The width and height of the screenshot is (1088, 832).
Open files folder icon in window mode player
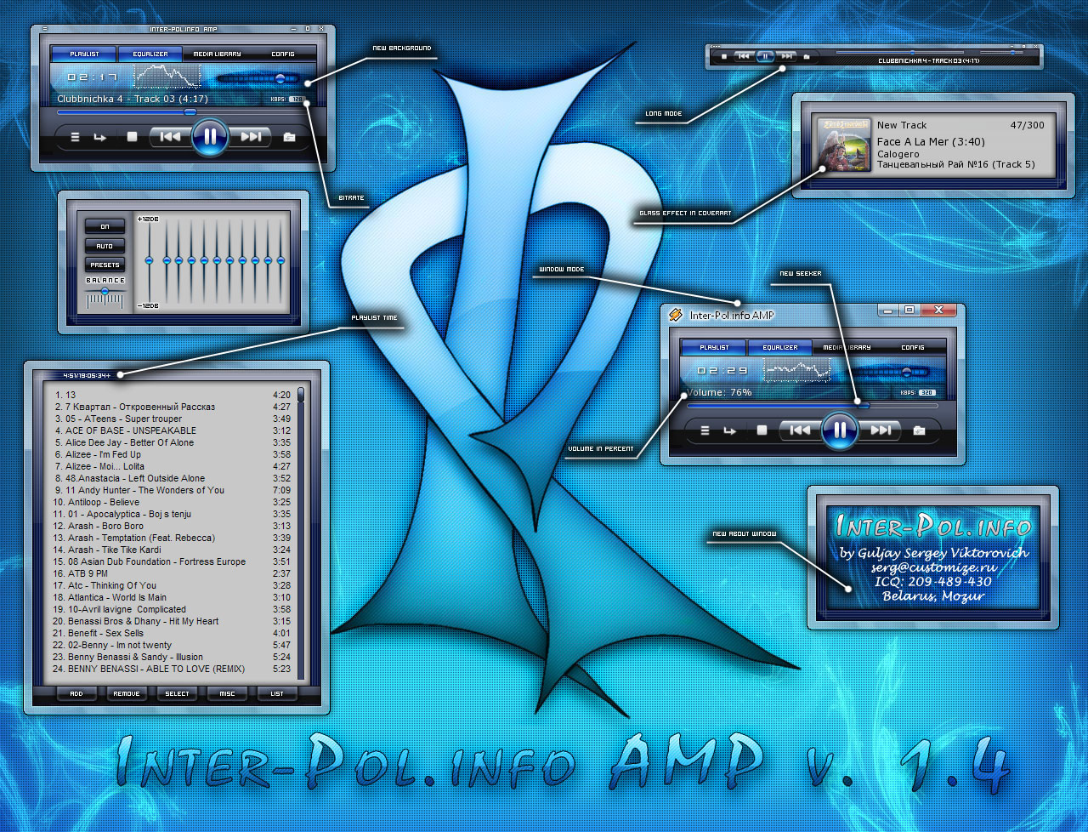(x=919, y=430)
